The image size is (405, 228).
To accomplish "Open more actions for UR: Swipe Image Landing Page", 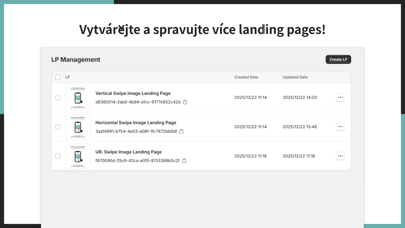I will [x=340, y=156].
